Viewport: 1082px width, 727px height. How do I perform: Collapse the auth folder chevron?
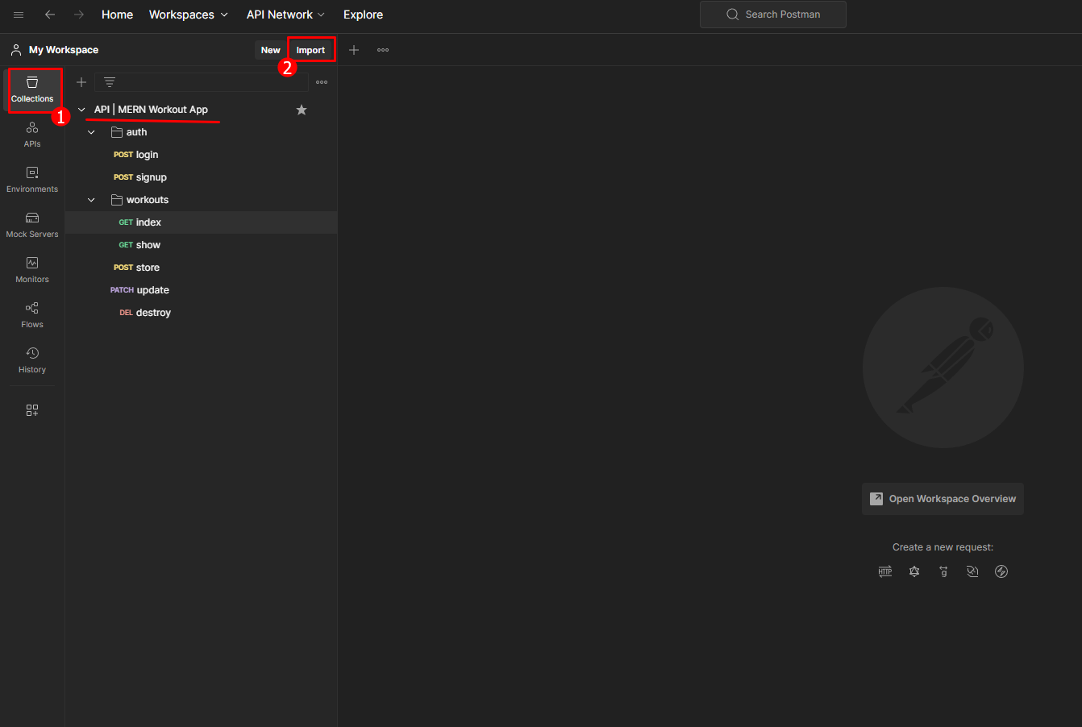point(91,132)
